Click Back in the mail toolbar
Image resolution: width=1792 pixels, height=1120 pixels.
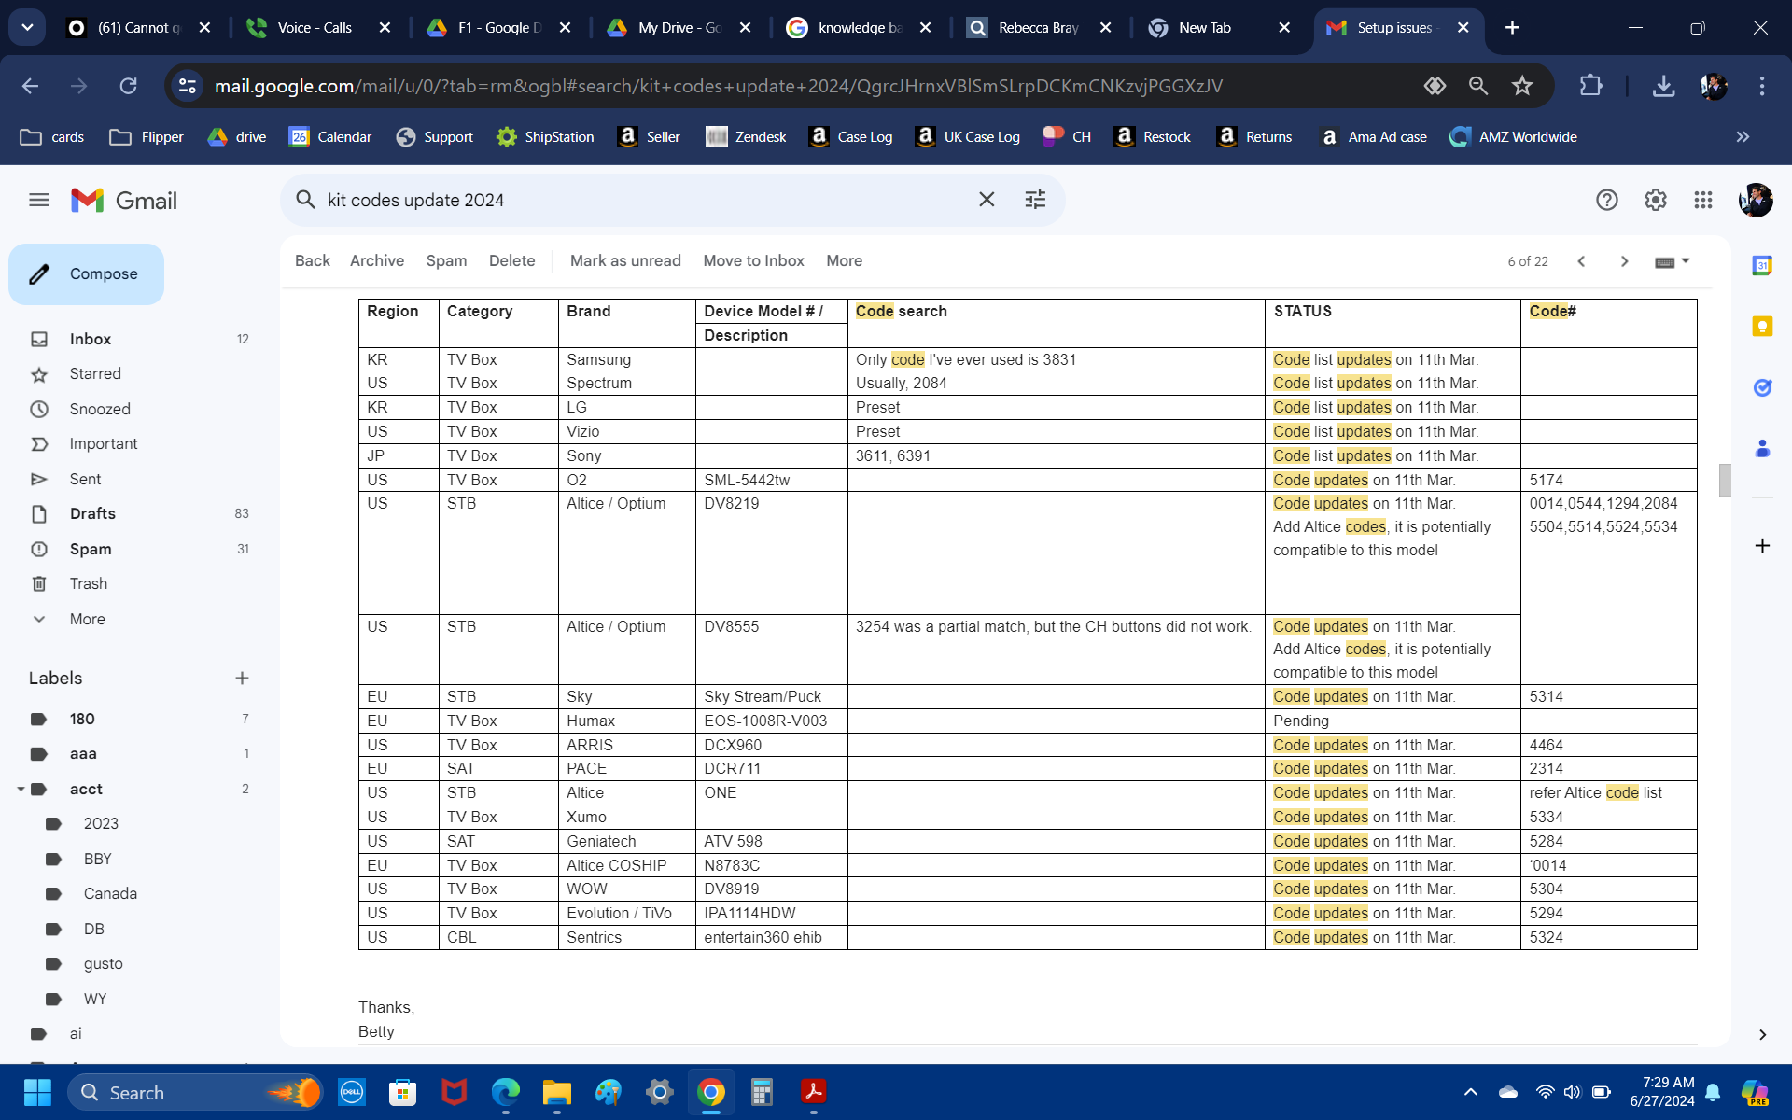tap(313, 261)
